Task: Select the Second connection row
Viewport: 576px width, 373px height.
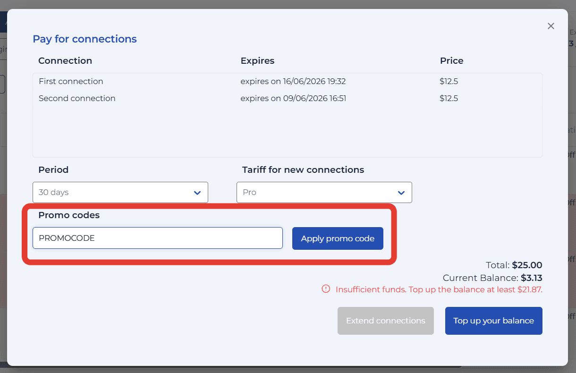Action: pos(288,98)
